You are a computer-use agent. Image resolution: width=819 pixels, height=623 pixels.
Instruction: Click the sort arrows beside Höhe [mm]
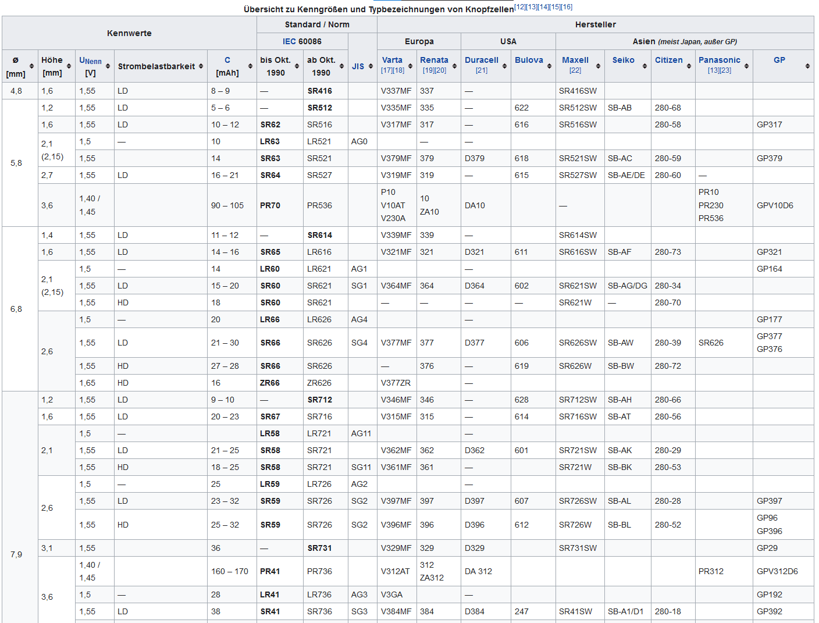[x=69, y=66]
